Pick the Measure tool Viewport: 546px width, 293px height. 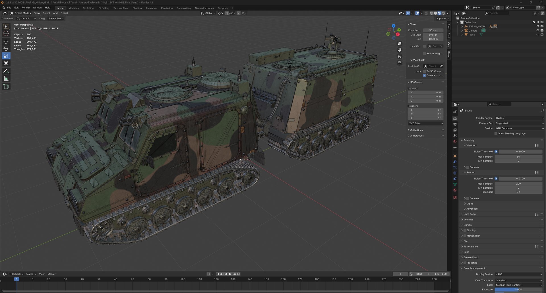click(6, 78)
